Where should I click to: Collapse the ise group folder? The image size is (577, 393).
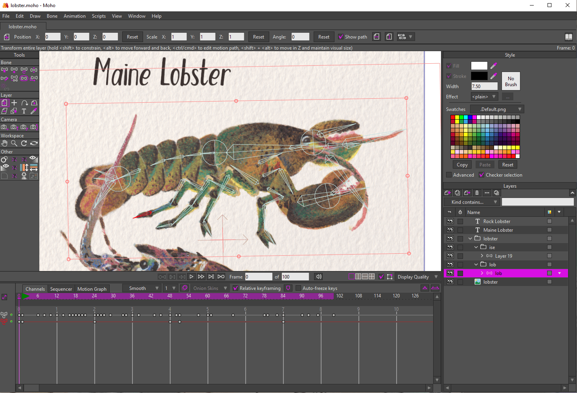(x=476, y=247)
